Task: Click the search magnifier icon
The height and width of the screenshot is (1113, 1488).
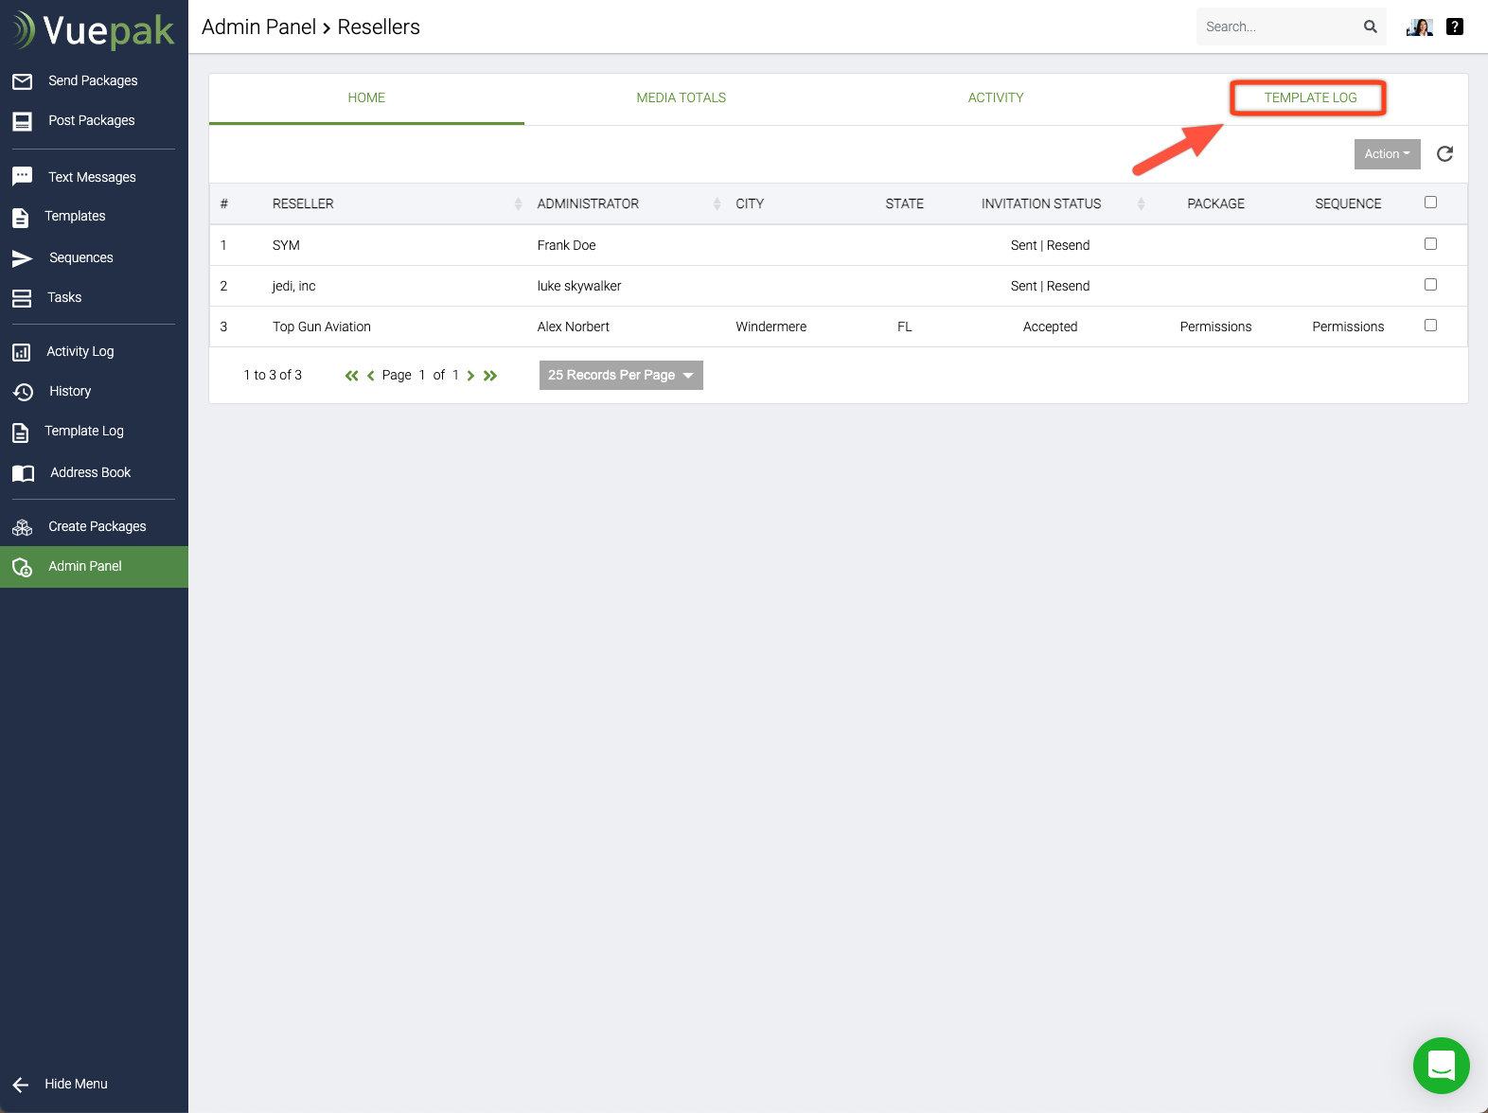Action: [x=1370, y=26]
